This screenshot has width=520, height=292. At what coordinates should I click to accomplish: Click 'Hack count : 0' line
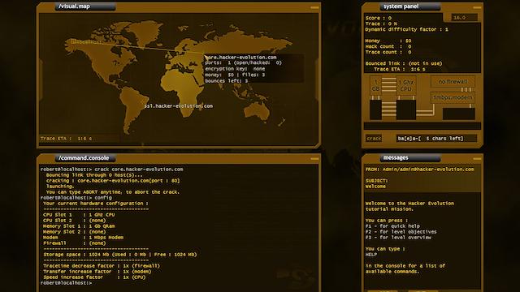[x=388, y=47]
